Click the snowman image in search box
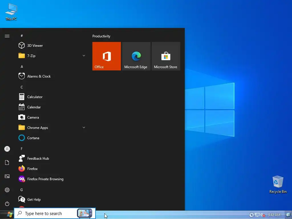 click(85, 213)
